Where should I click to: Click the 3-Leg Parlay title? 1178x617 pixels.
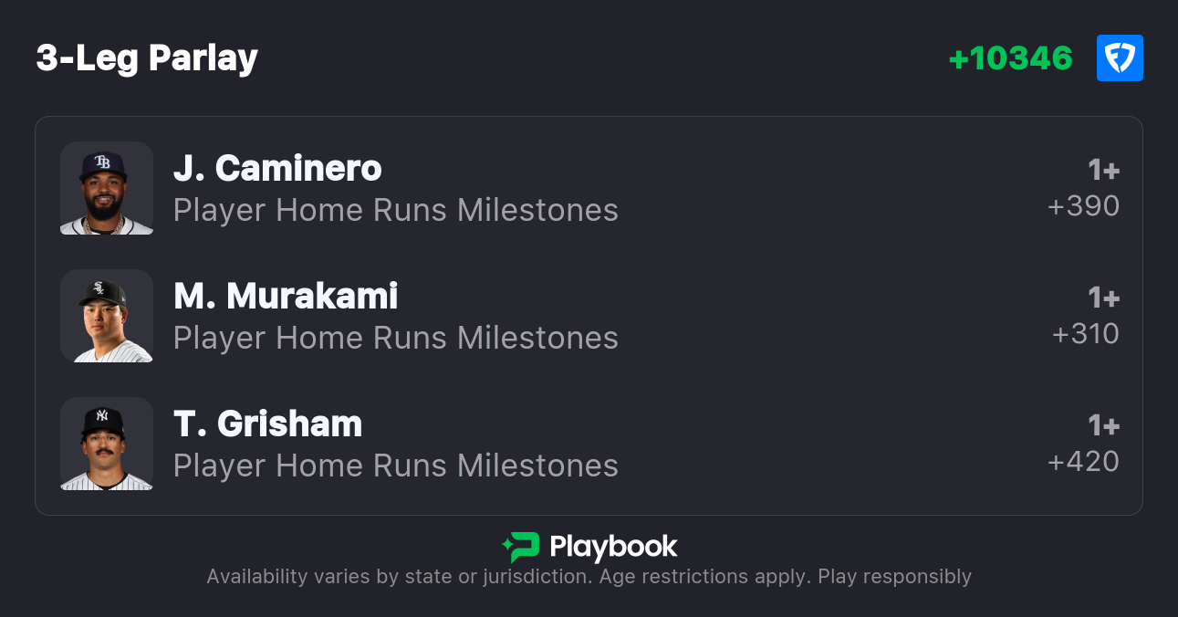tap(147, 58)
